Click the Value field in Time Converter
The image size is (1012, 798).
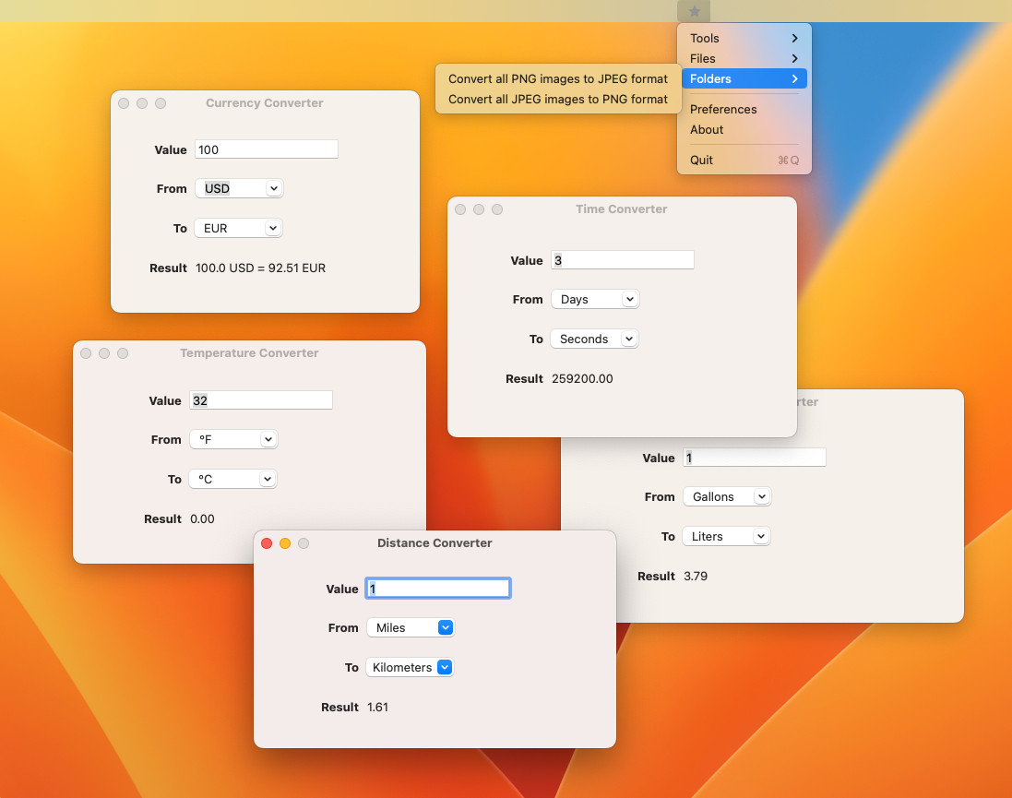pos(622,260)
